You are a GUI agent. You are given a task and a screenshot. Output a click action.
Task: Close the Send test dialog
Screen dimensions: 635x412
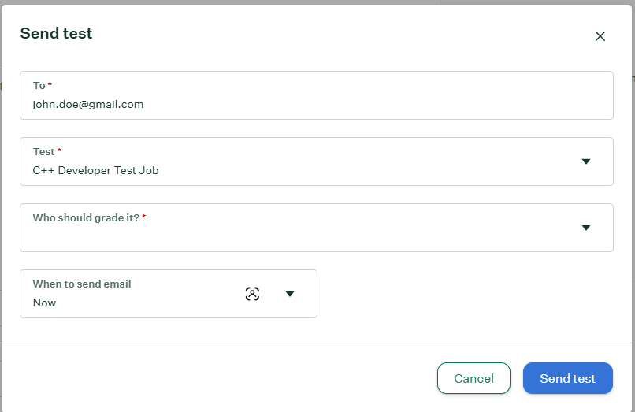(600, 36)
